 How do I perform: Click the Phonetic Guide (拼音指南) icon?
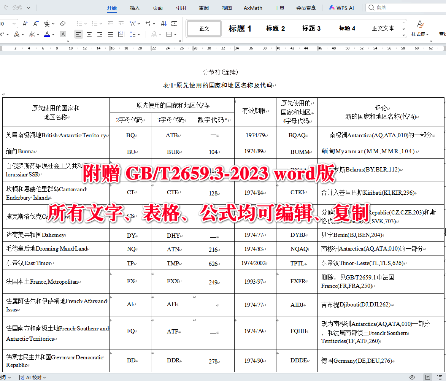(x=46, y=24)
